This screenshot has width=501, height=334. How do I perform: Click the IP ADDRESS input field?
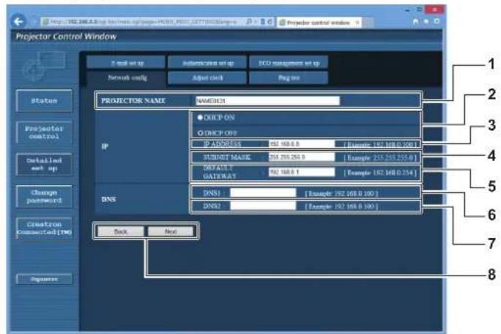click(301, 144)
